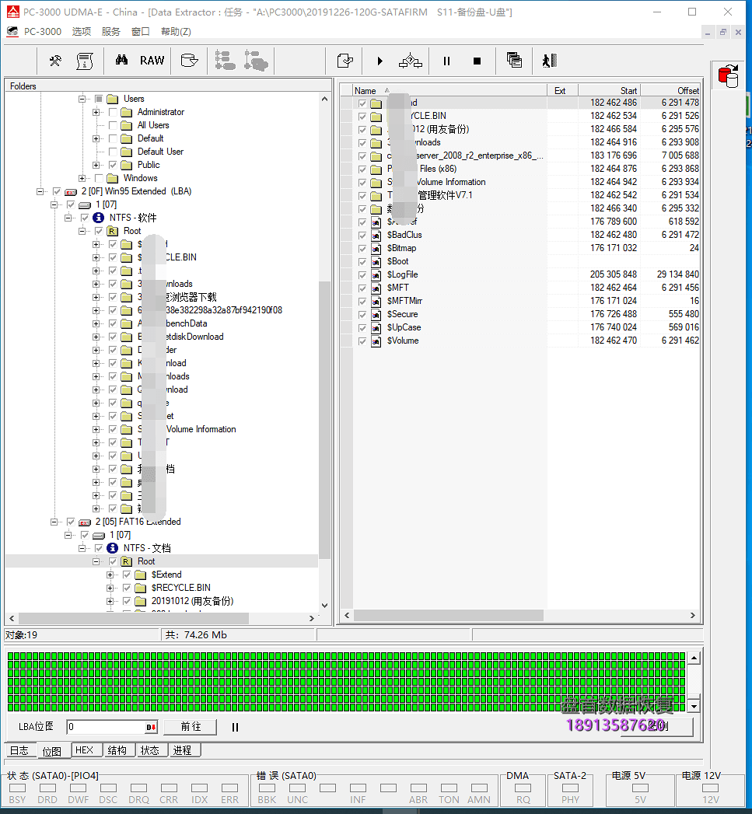Open the 选项 menu

82,32
